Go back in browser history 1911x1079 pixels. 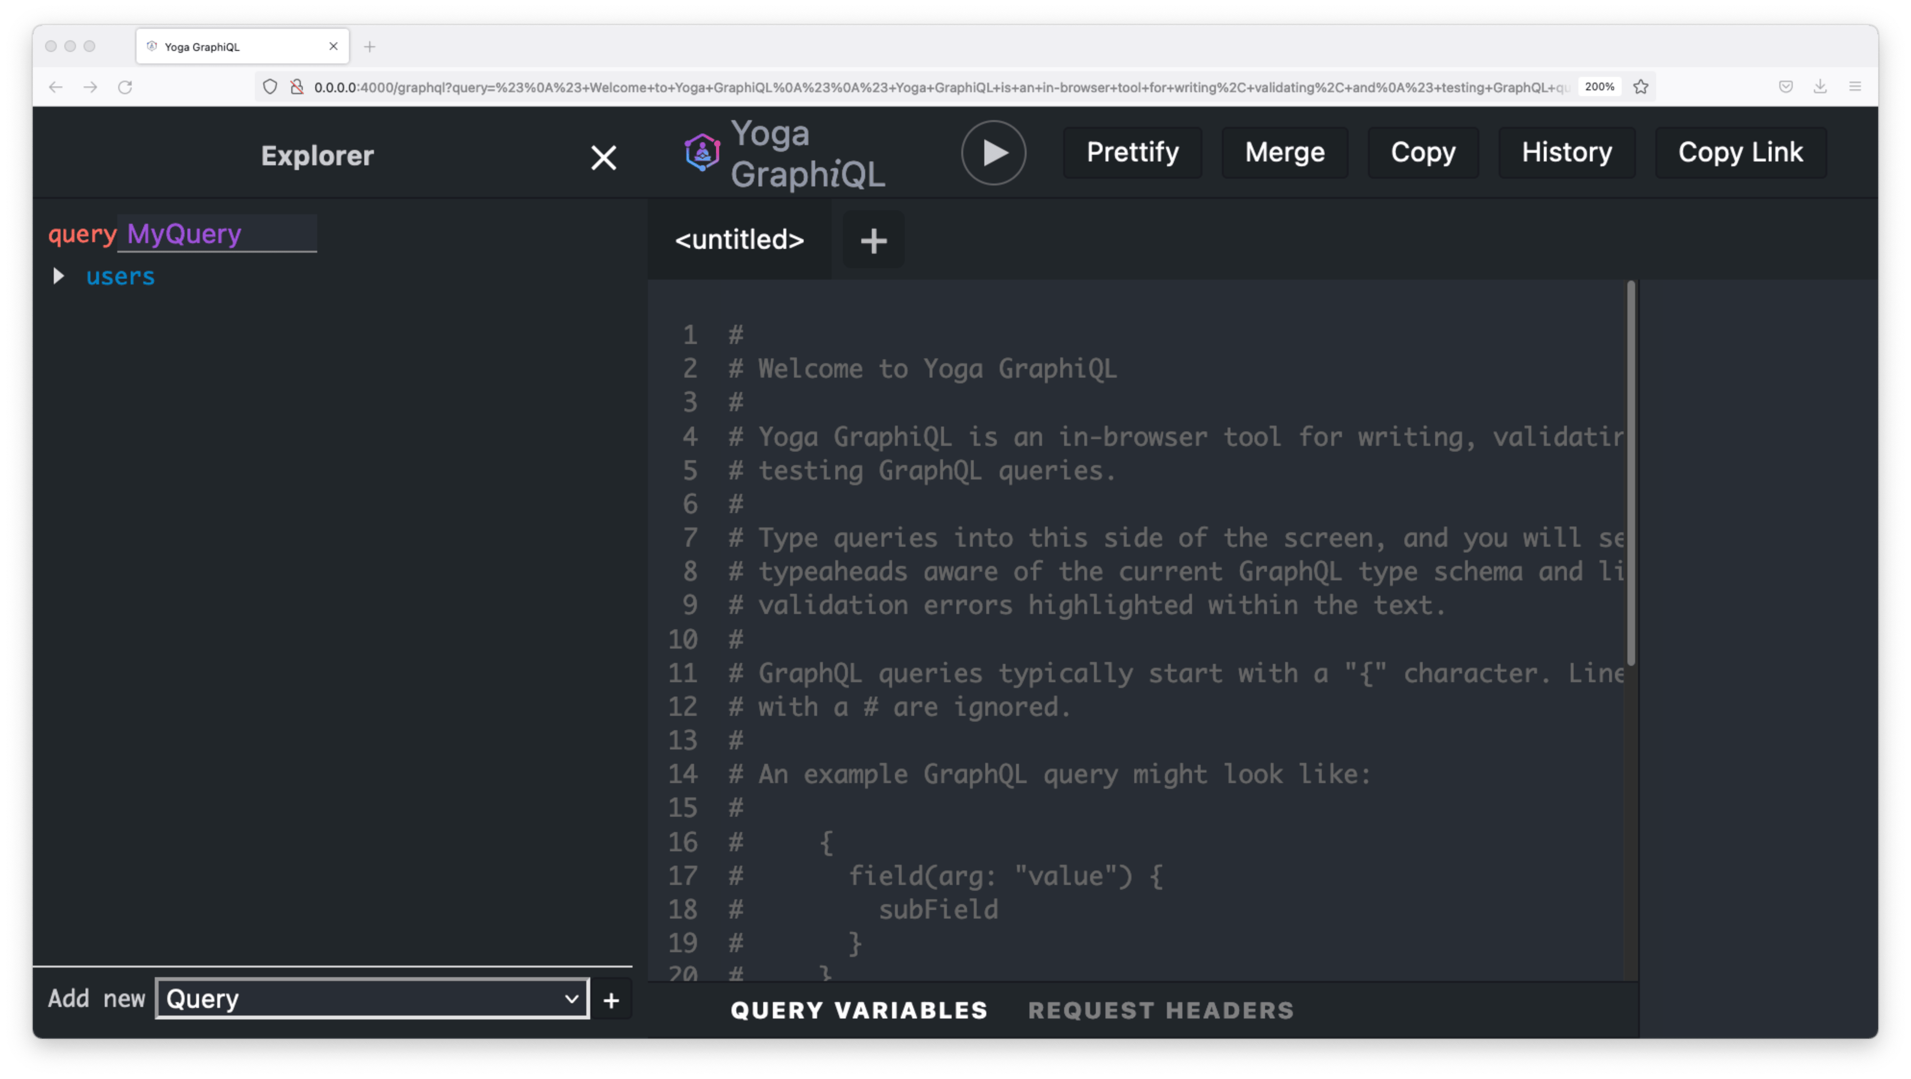[56, 87]
